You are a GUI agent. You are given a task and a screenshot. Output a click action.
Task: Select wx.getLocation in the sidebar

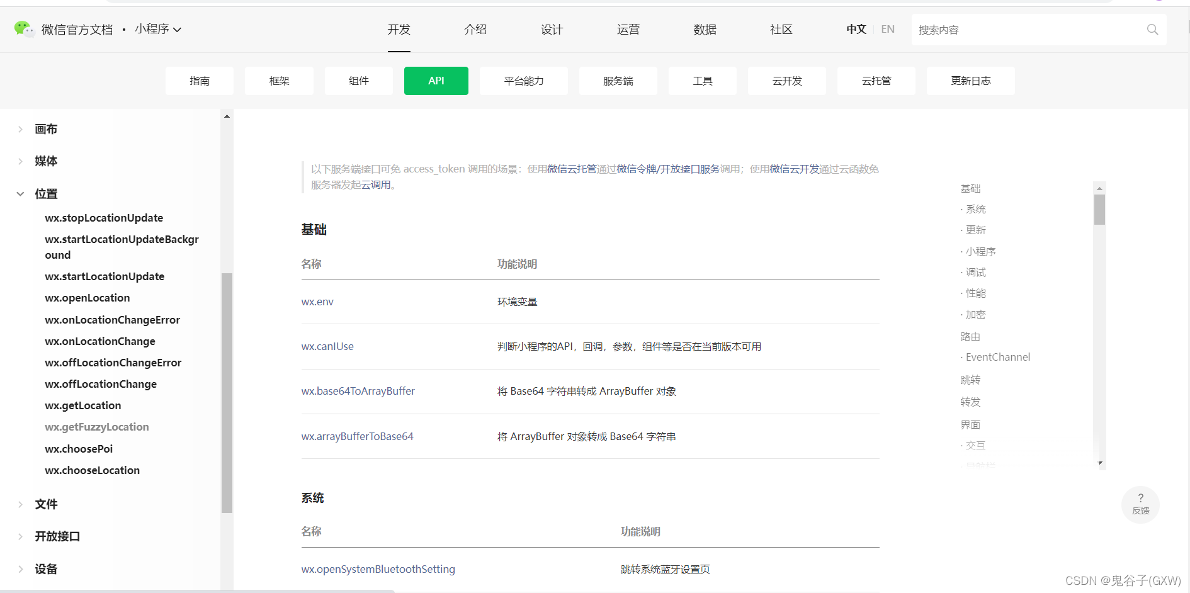[x=82, y=405]
